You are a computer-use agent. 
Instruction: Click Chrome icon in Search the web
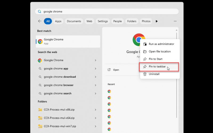click(40, 60)
